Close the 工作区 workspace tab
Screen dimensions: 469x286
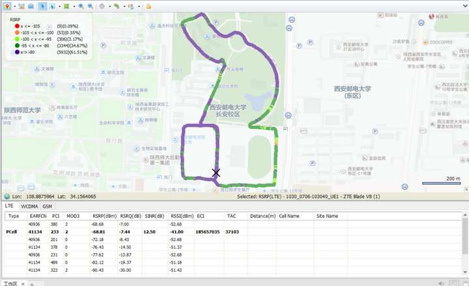pyautogui.click(x=23, y=283)
